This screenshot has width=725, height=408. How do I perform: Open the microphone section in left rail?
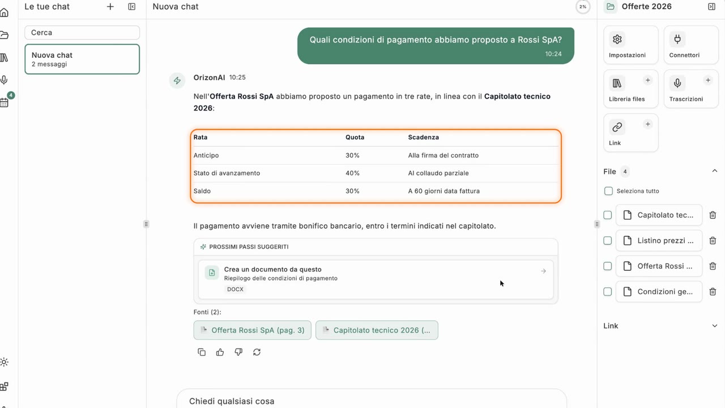[5, 80]
